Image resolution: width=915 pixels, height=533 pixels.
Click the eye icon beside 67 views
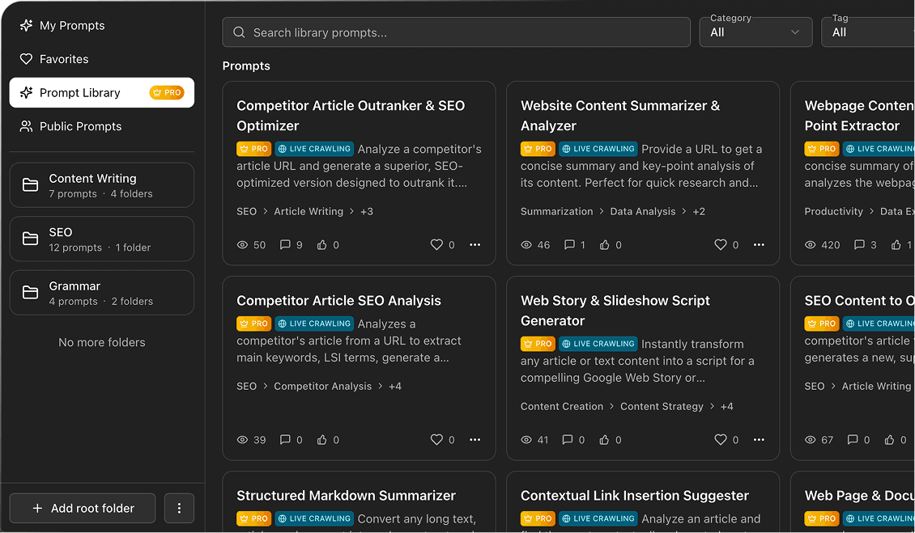click(x=810, y=440)
